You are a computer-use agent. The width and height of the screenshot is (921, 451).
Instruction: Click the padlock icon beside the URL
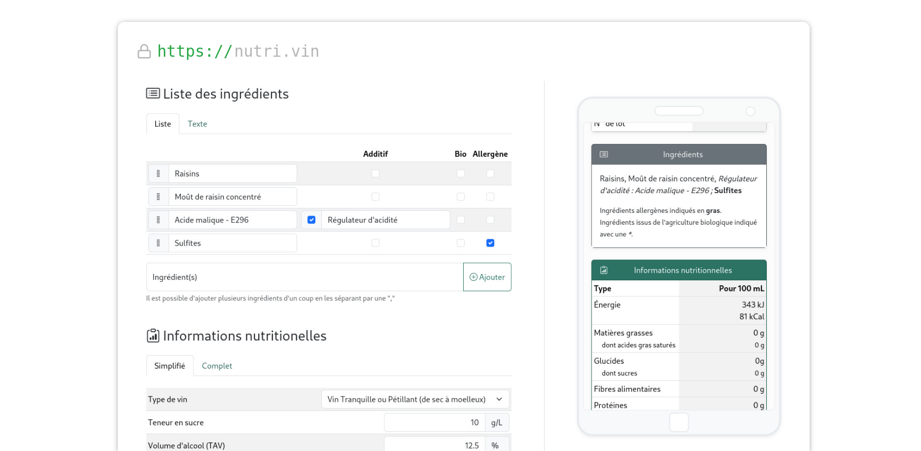coord(144,51)
